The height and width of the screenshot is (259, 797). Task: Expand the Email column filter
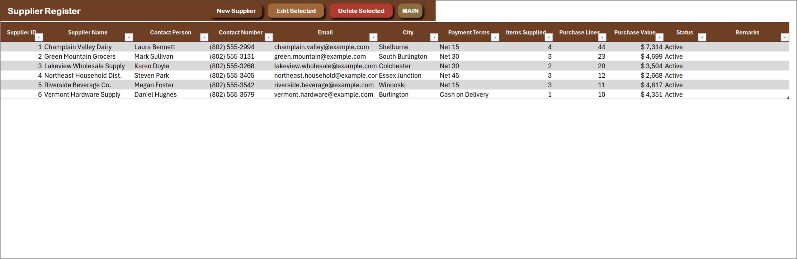[x=373, y=37]
